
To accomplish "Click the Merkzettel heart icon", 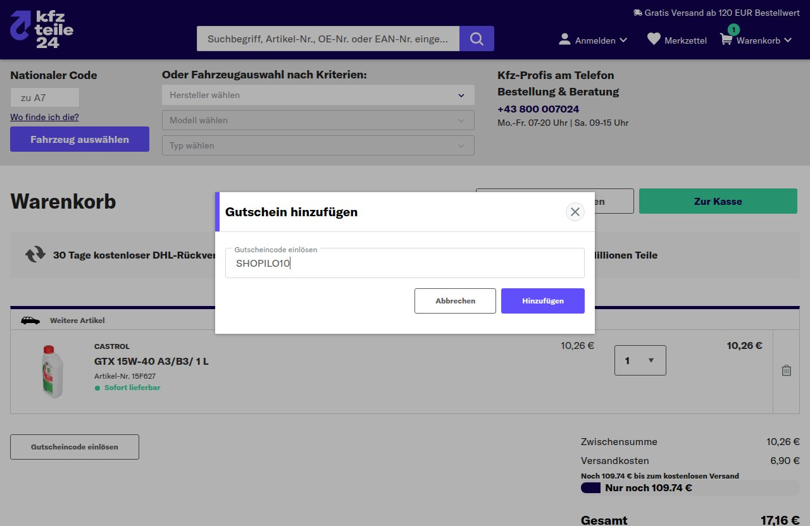I will point(654,39).
